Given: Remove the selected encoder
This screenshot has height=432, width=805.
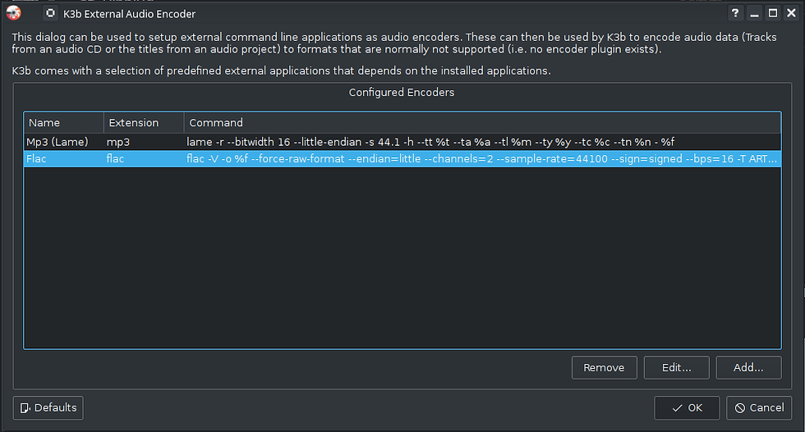Looking at the screenshot, I should point(605,367).
